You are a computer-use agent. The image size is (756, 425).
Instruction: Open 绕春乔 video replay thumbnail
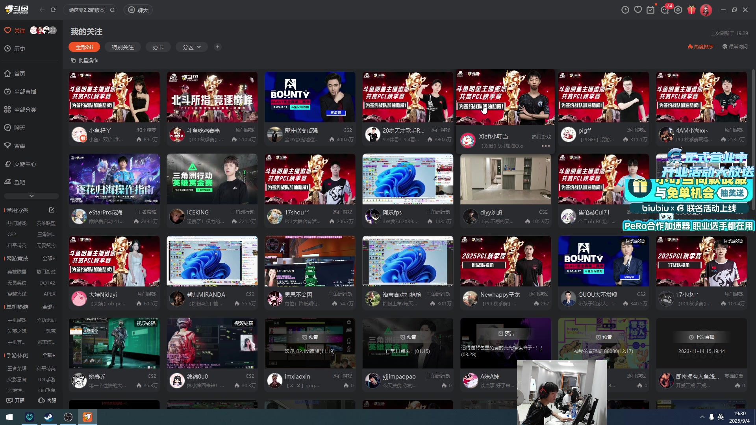tap(114, 343)
